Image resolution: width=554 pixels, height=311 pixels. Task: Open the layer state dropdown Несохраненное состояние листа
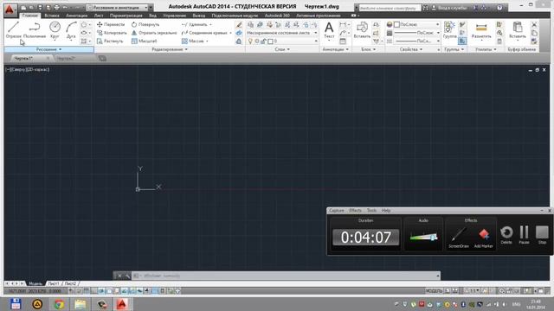coord(282,33)
